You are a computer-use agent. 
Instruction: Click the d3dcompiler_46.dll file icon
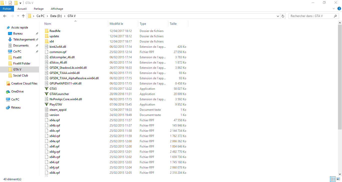point(46,57)
